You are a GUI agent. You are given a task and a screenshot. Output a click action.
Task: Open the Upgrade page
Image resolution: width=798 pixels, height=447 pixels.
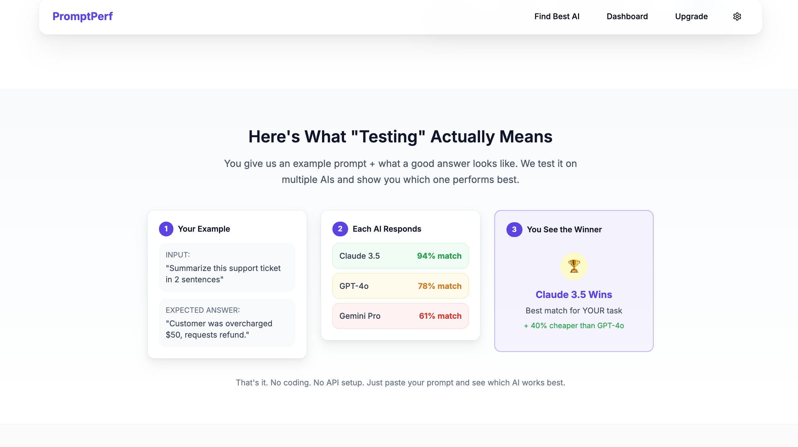click(691, 16)
